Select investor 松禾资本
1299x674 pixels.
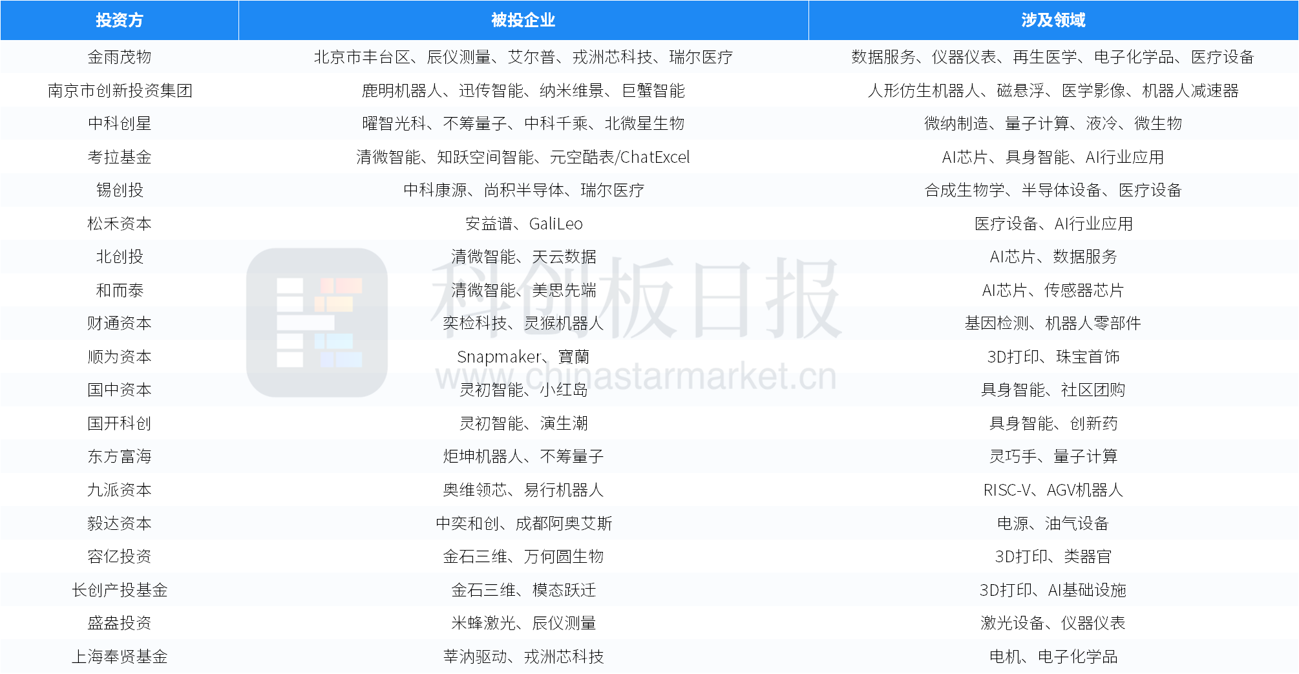(x=120, y=224)
